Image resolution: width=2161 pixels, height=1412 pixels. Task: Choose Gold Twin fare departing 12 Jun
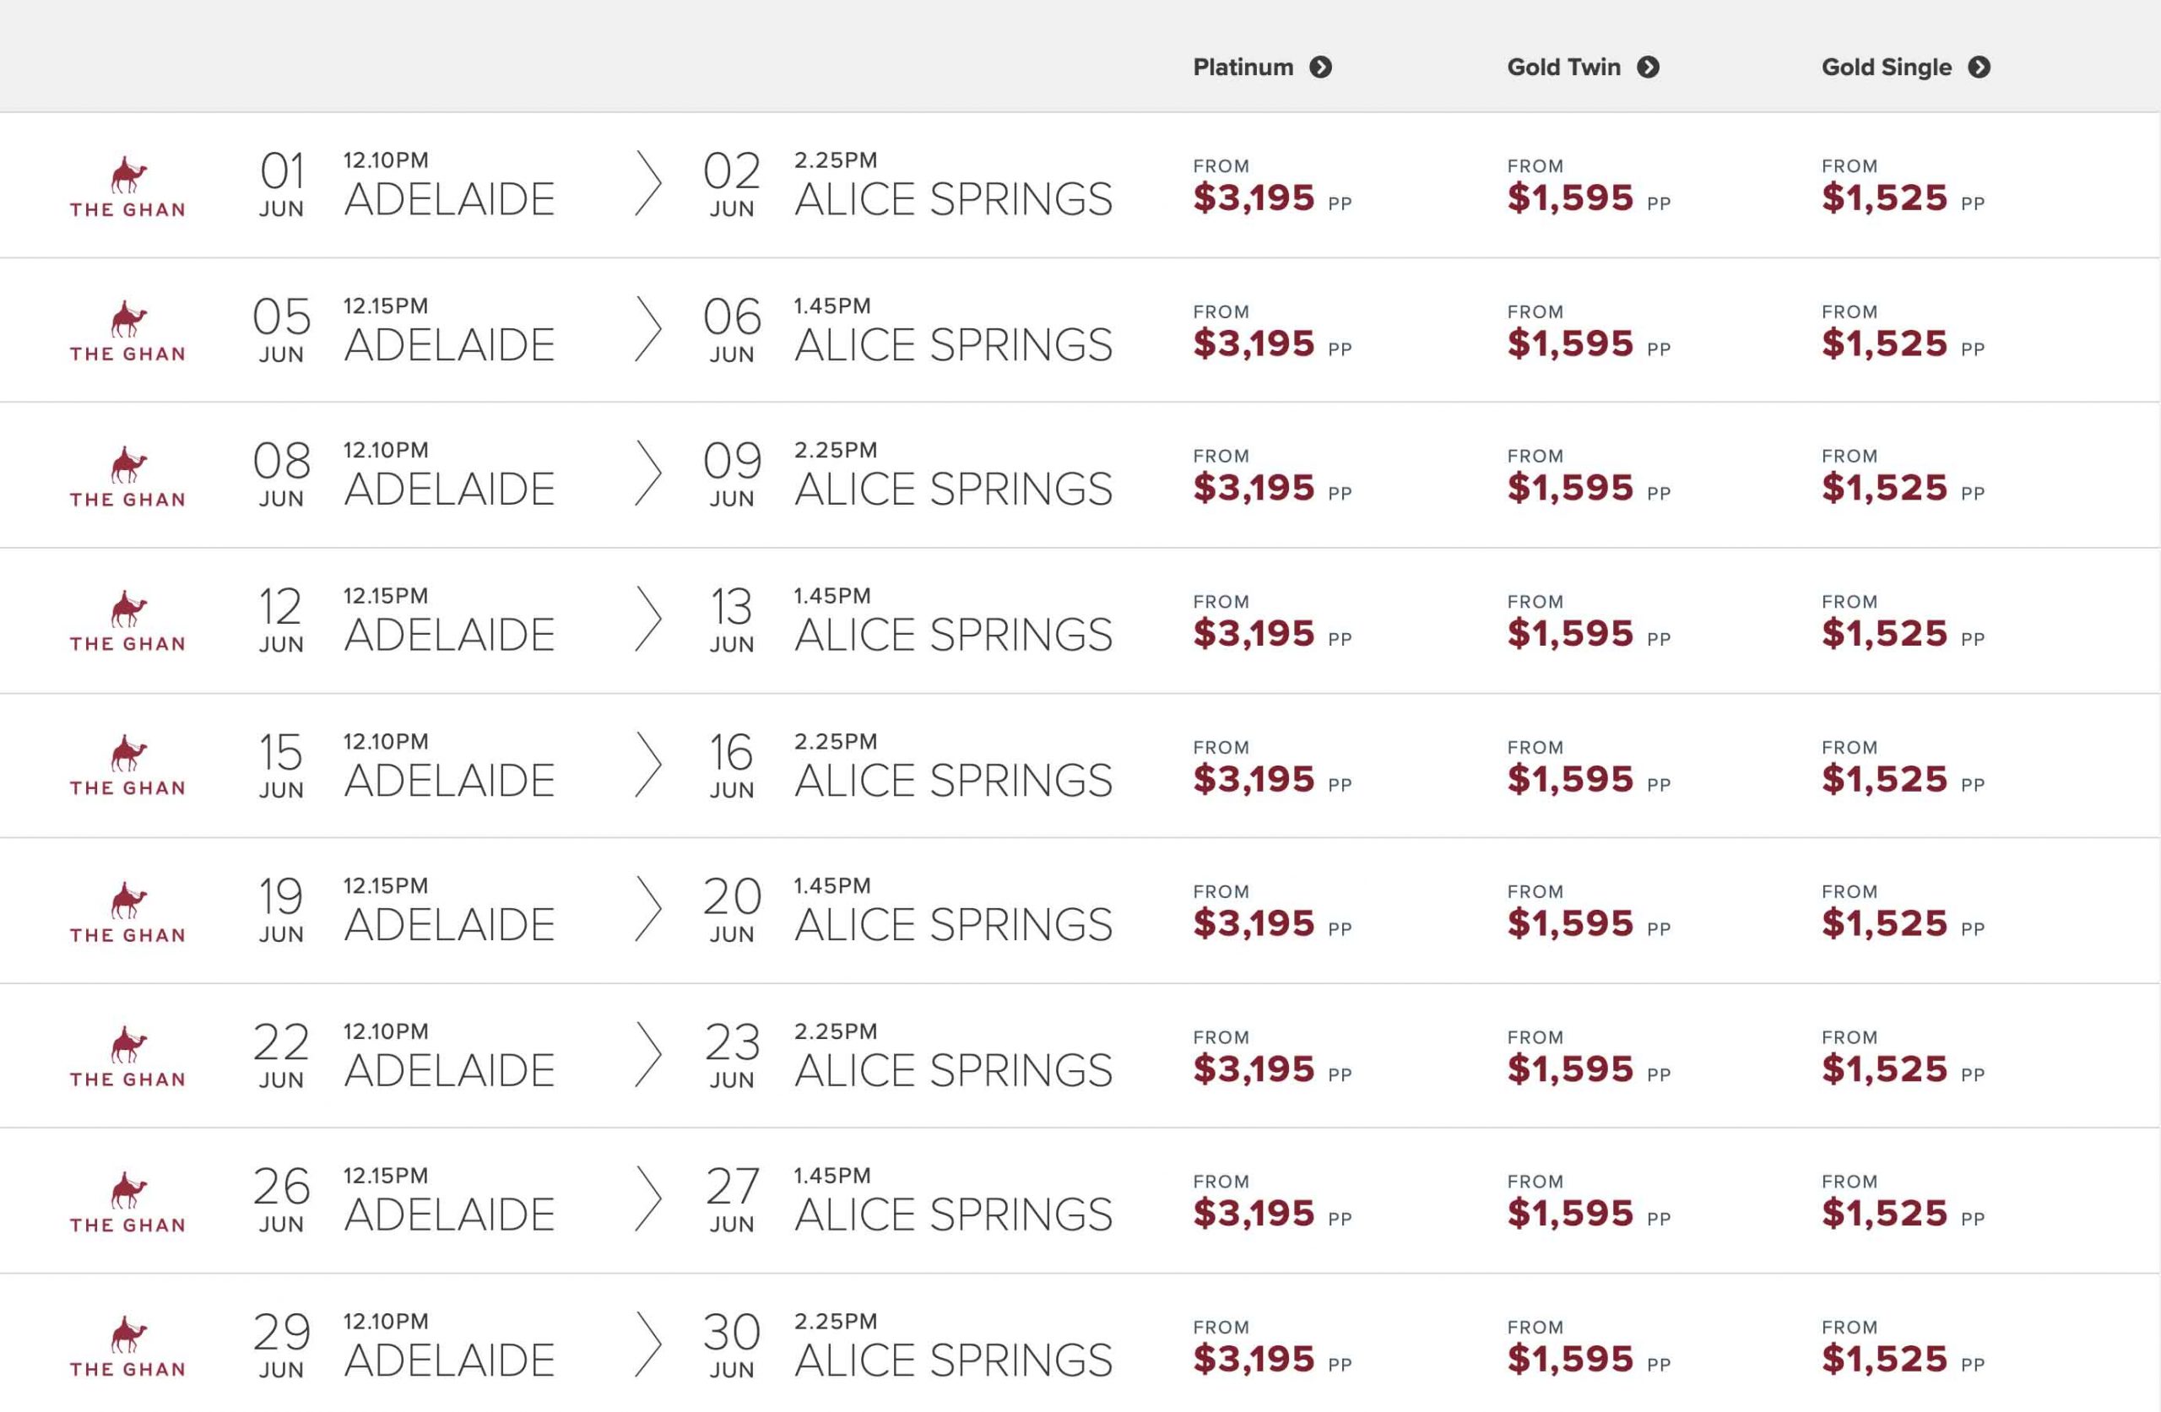tap(1570, 633)
